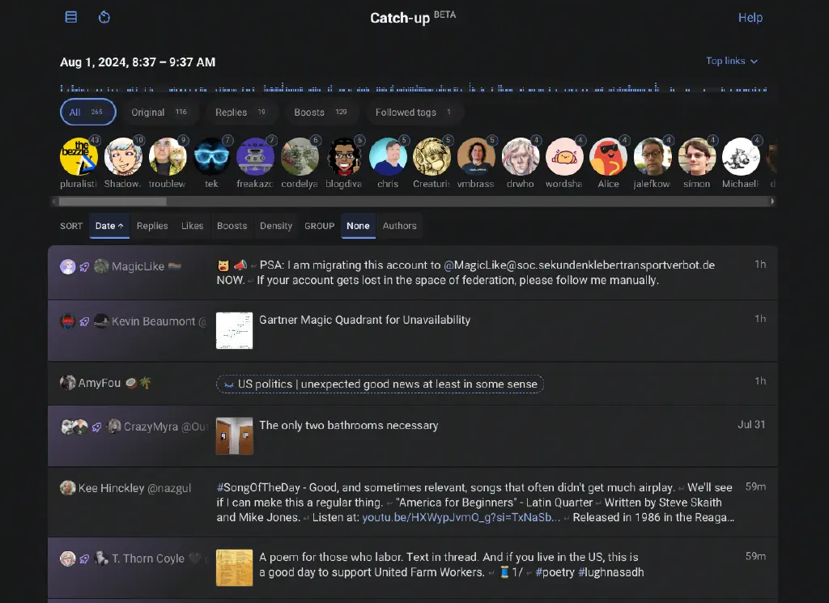Click the boost icon beside CrazyMyra
The width and height of the screenshot is (829, 603).
pyautogui.click(x=97, y=427)
